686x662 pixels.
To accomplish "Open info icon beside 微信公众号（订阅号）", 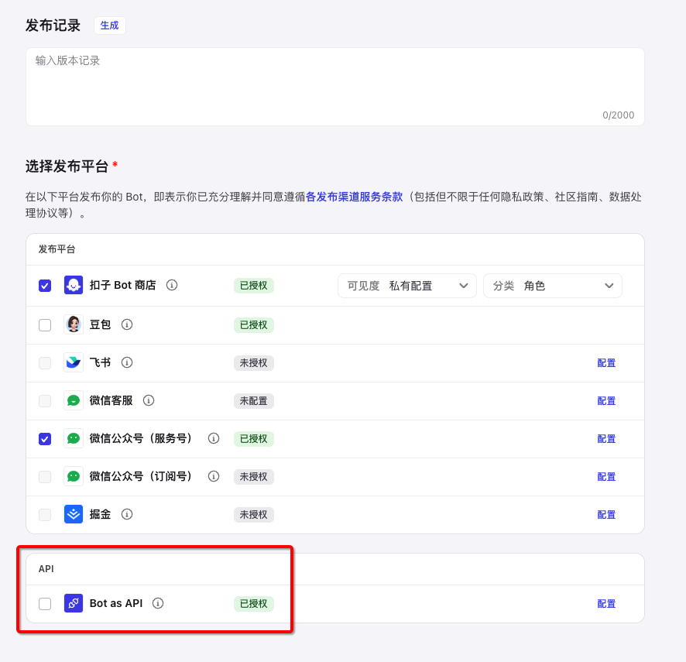I will tap(214, 476).
